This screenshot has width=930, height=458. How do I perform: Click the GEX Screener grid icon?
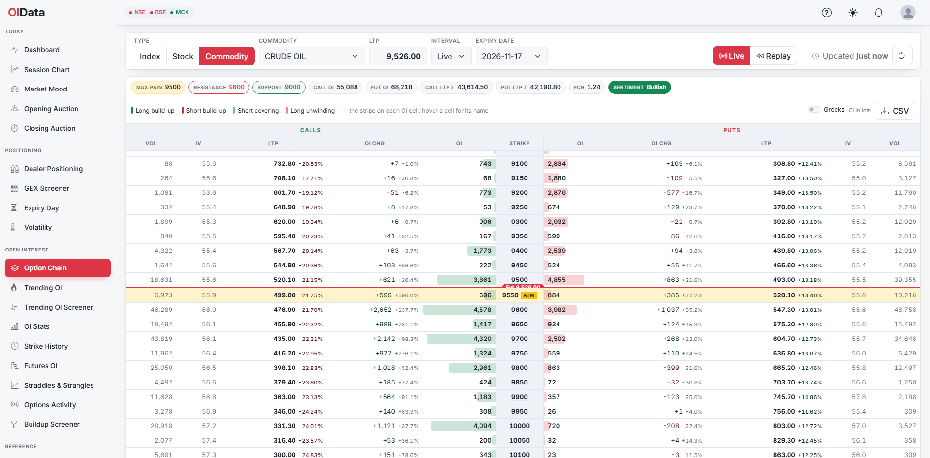tap(15, 188)
